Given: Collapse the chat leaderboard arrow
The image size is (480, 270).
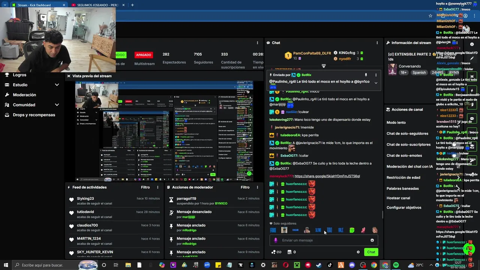Looking at the screenshot, I should coord(324,66).
